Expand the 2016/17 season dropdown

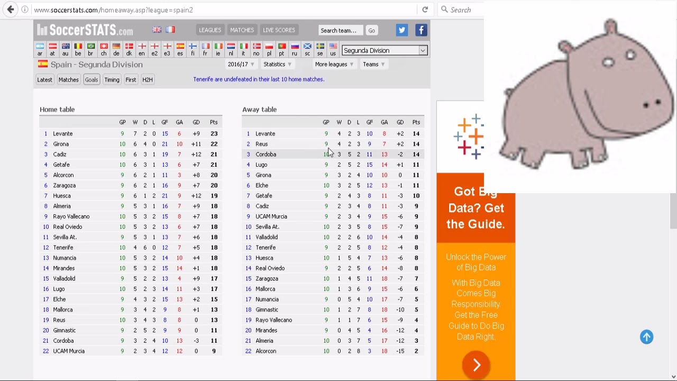(x=241, y=64)
